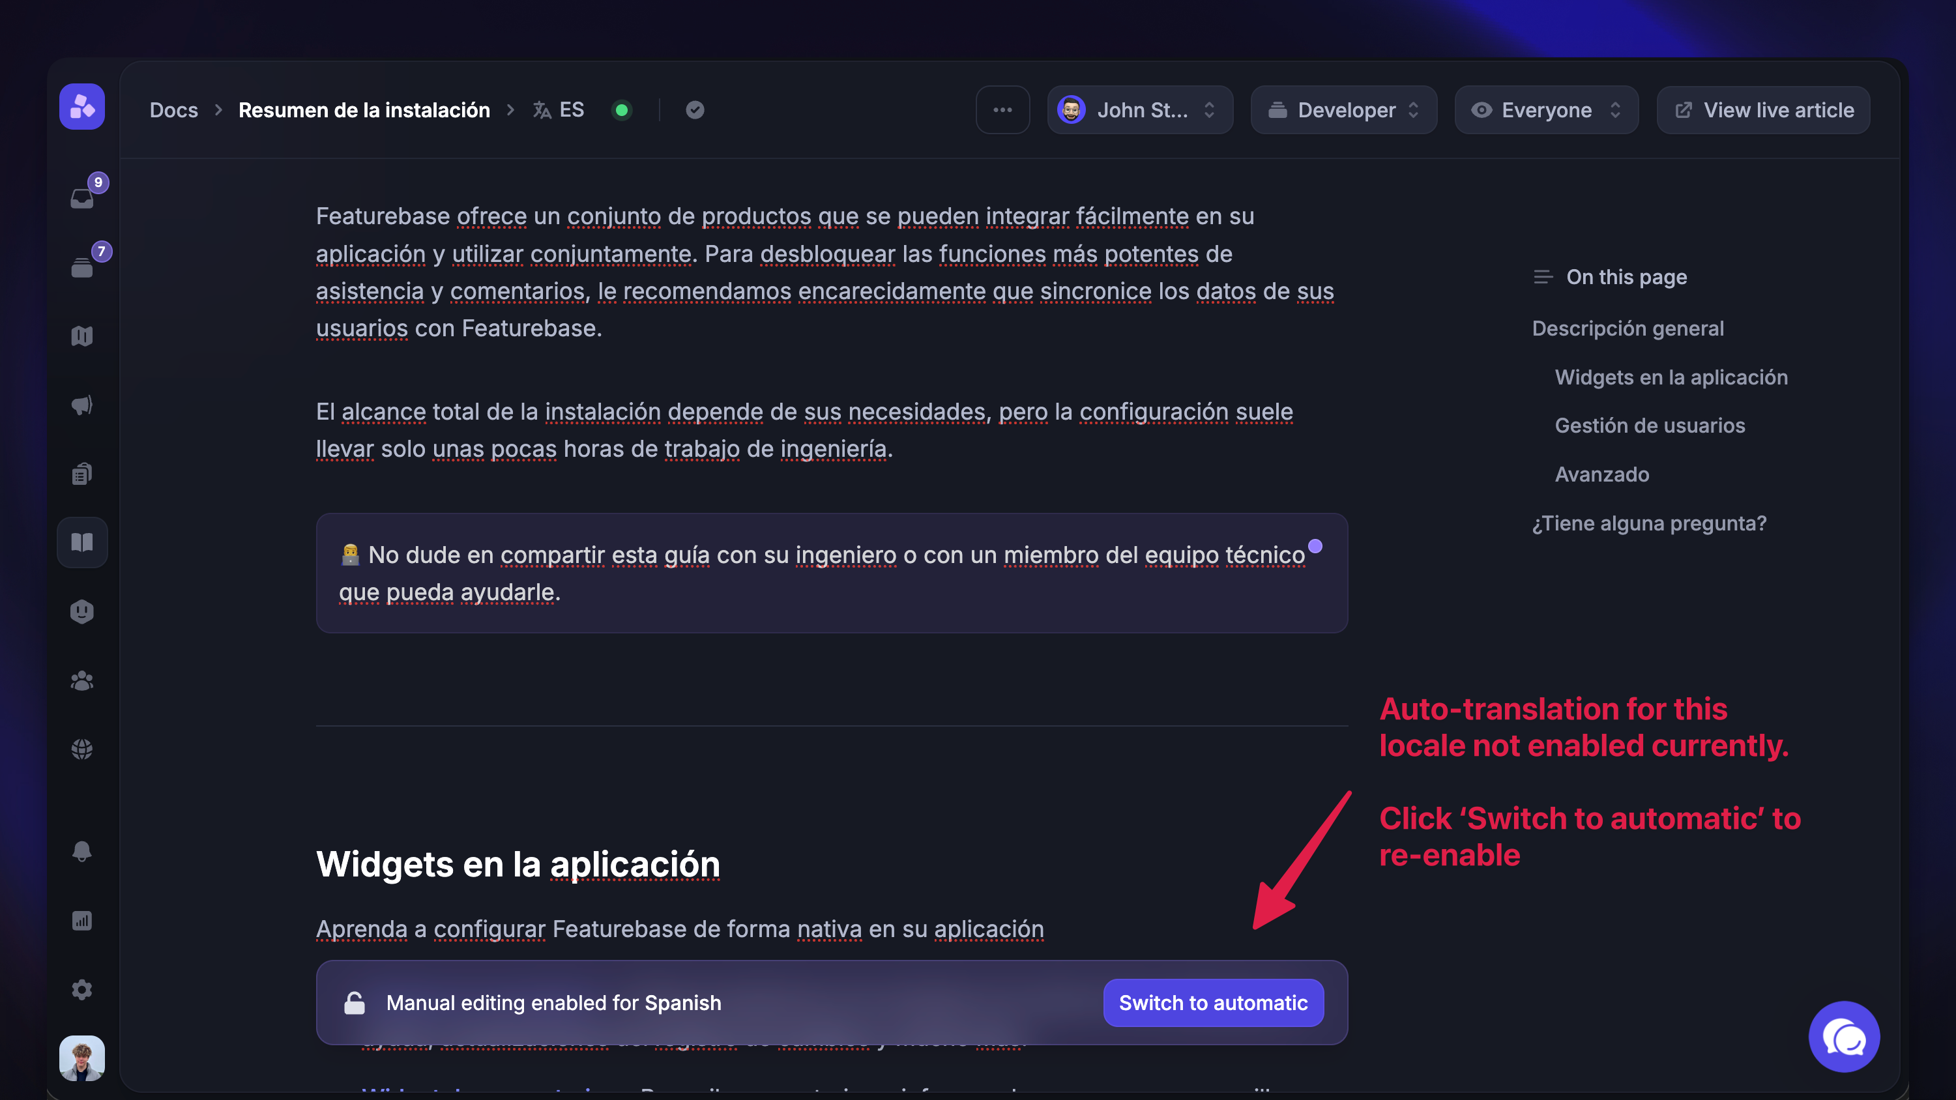Image resolution: width=1956 pixels, height=1100 pixels.
Task: Click callout text 'No dude en compartir'
Action: 822,573
